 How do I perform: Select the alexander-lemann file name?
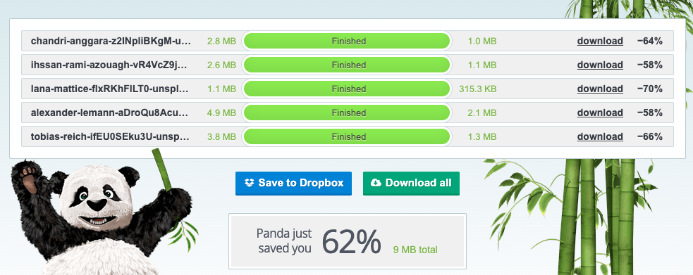pos(111,113)
